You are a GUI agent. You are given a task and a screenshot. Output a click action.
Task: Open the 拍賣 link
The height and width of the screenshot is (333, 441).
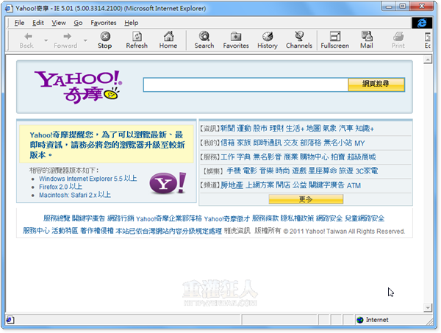[338, 157]
